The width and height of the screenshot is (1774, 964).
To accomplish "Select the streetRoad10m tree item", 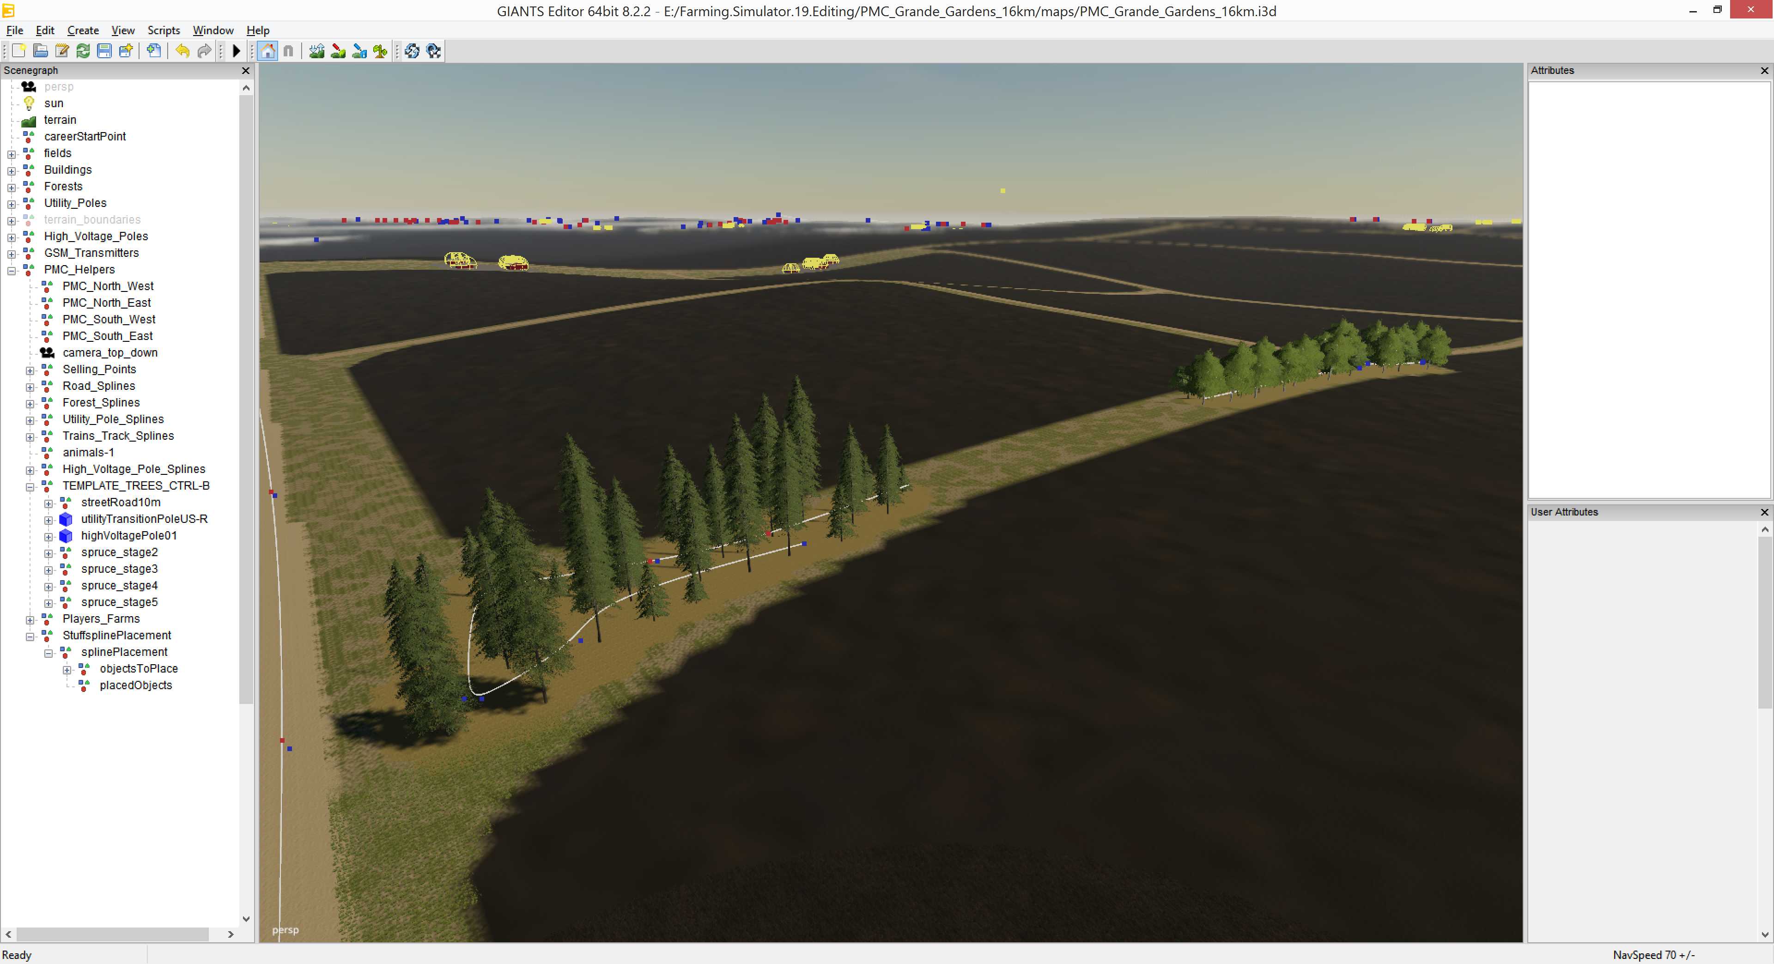I will coord(121,503).
